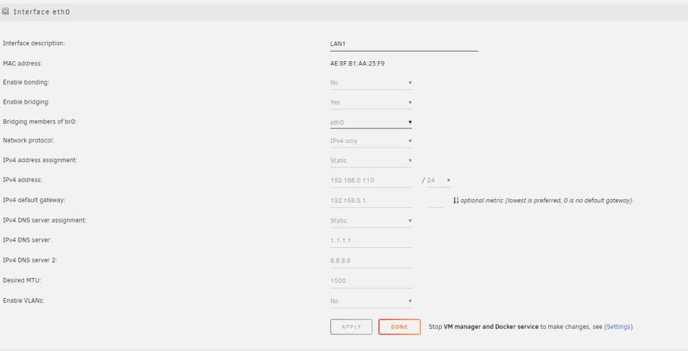Click the Network protocol label
Image resolution: width=688 pixels, height=351 pixels.
pyautogui.click(x=28, y=140)
